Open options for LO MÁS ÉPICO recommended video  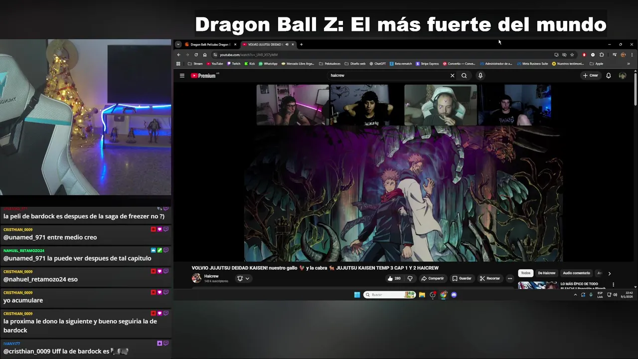point(614,285)
